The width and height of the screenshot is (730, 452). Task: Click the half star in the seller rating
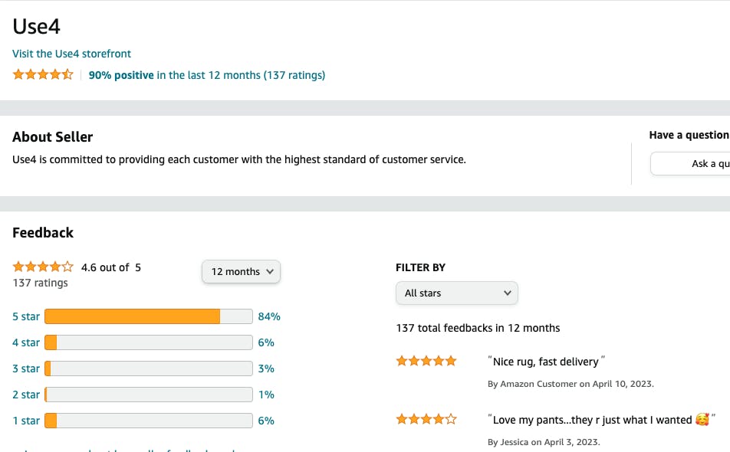(67, 74)
